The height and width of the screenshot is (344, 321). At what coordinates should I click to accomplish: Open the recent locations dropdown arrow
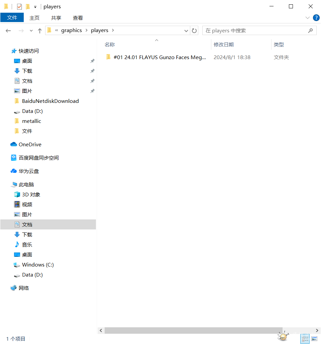[x=31, y=31]
